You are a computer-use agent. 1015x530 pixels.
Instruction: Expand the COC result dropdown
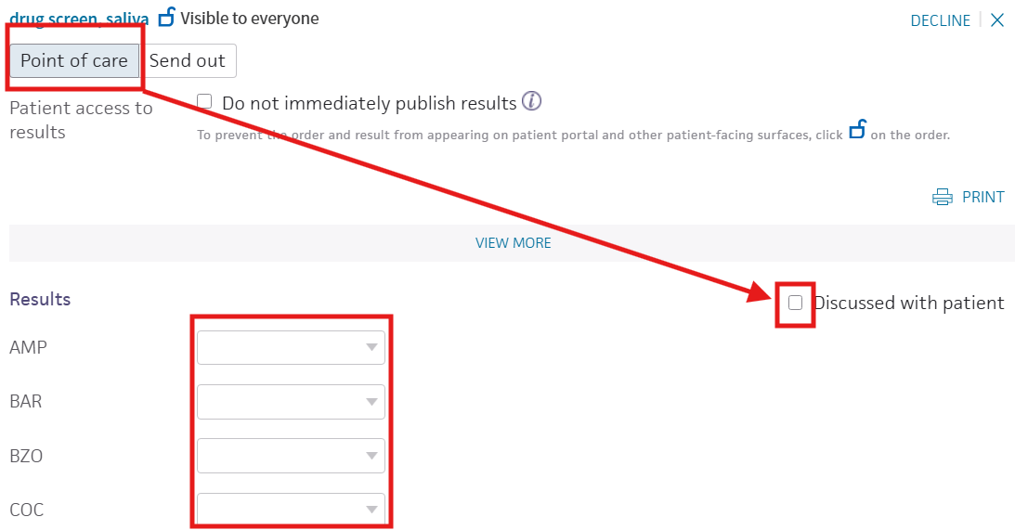point(292,510)
